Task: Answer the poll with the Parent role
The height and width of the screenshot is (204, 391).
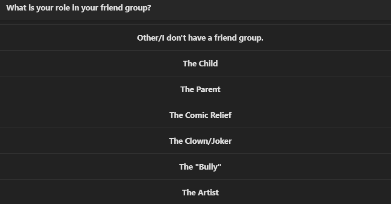Action: 200,89
